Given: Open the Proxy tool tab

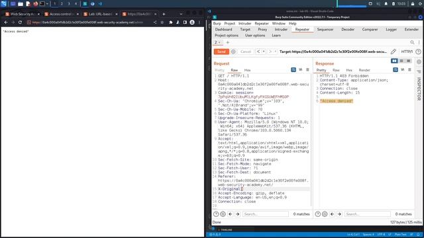Looking at the screenshot, I should click(262, 29).
